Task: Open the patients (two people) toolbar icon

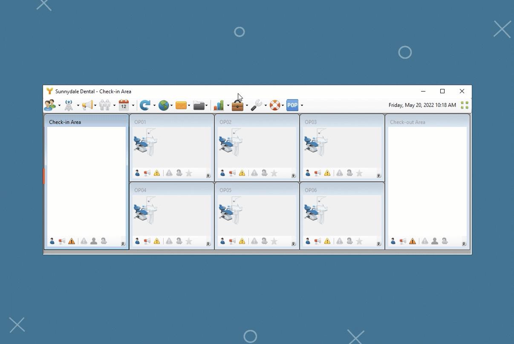Action: 50,105
